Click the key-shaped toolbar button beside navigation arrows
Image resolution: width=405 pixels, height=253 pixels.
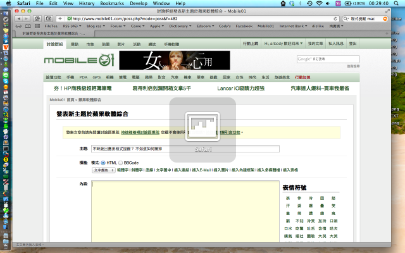pyautogui.click(x=37, y=18)
